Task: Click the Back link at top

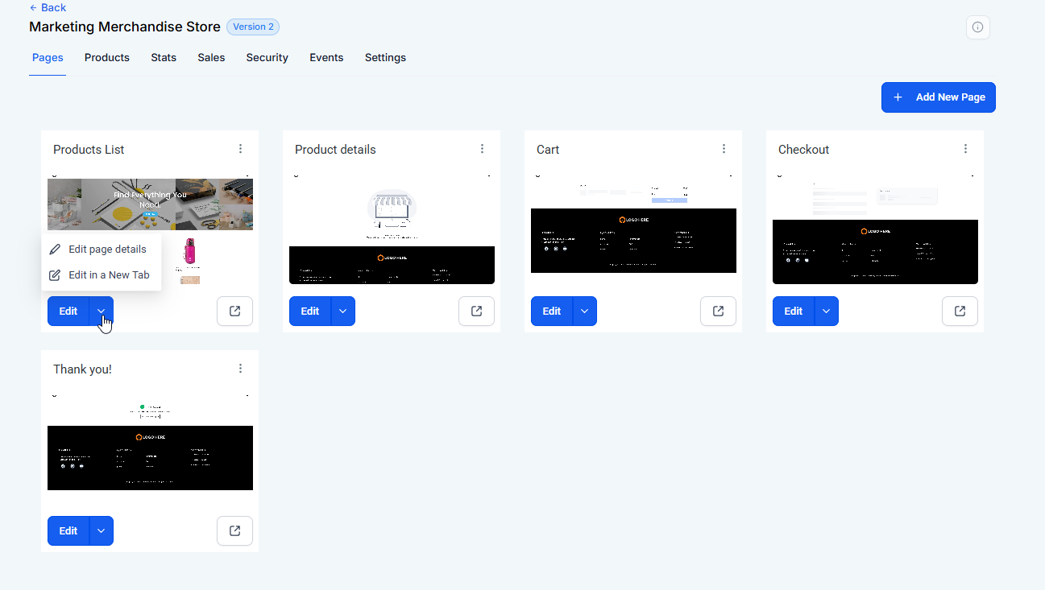Action: (x=48, y=8)
